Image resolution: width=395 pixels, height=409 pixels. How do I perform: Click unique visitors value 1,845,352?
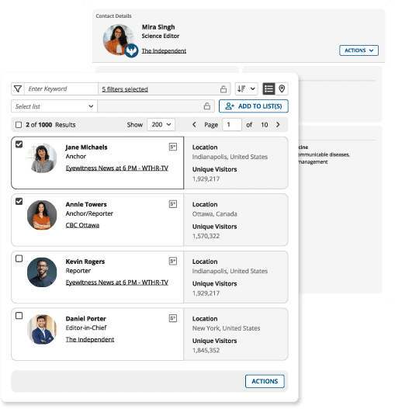tap(206, 350)
